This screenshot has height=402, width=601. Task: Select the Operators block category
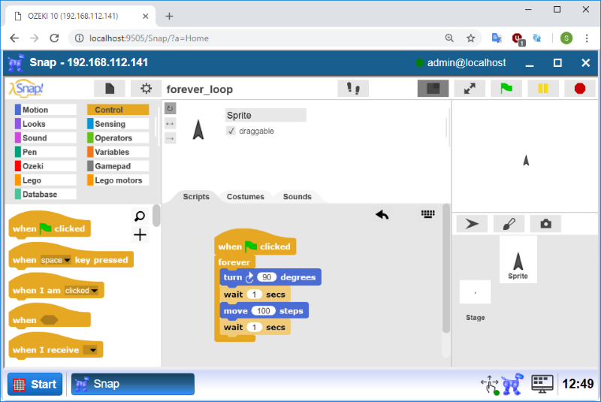click(118, 138)
